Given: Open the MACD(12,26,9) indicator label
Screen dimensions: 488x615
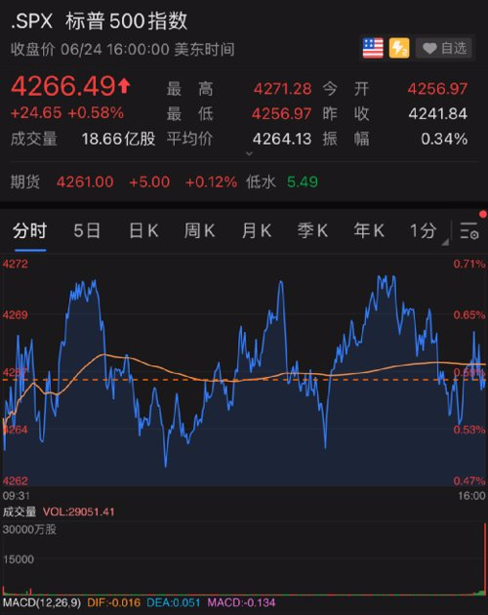Looking at the screenshot, I should pos(42,602).
